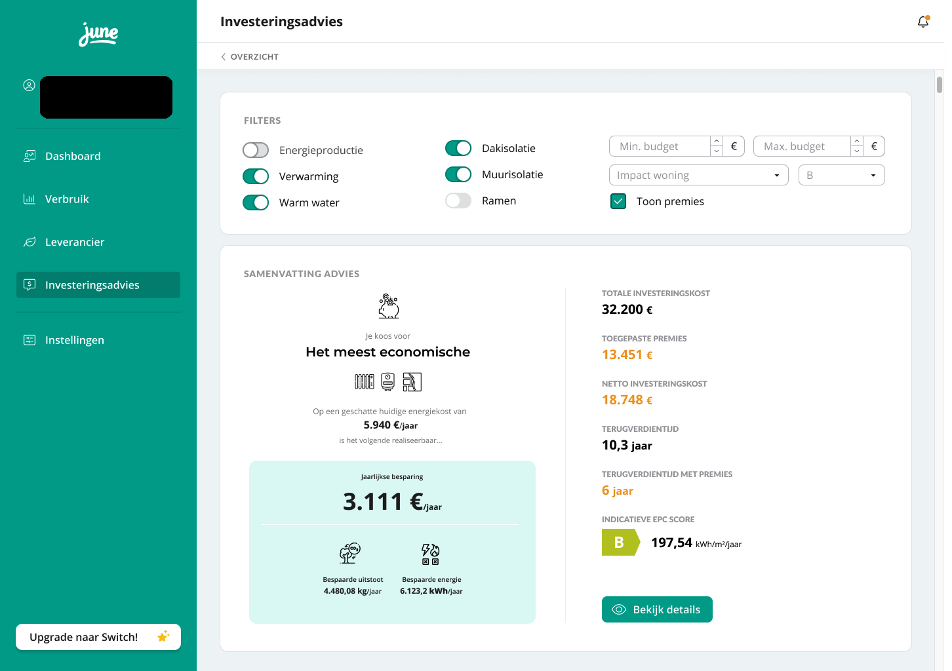Image resolution: width=952 pixels, height=671 pixels.
Task: Click the Investeringsadvies sidebar icon
Action: 30,285
